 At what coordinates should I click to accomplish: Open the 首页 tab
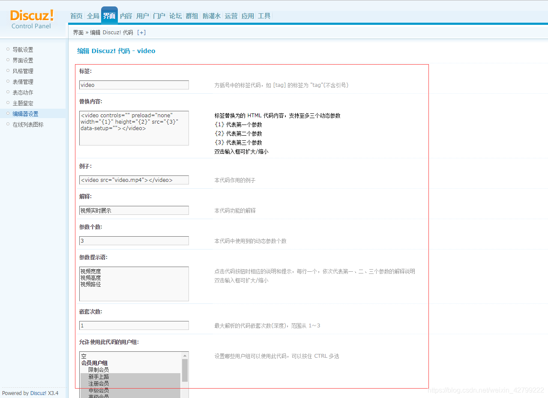click(76, 16)
